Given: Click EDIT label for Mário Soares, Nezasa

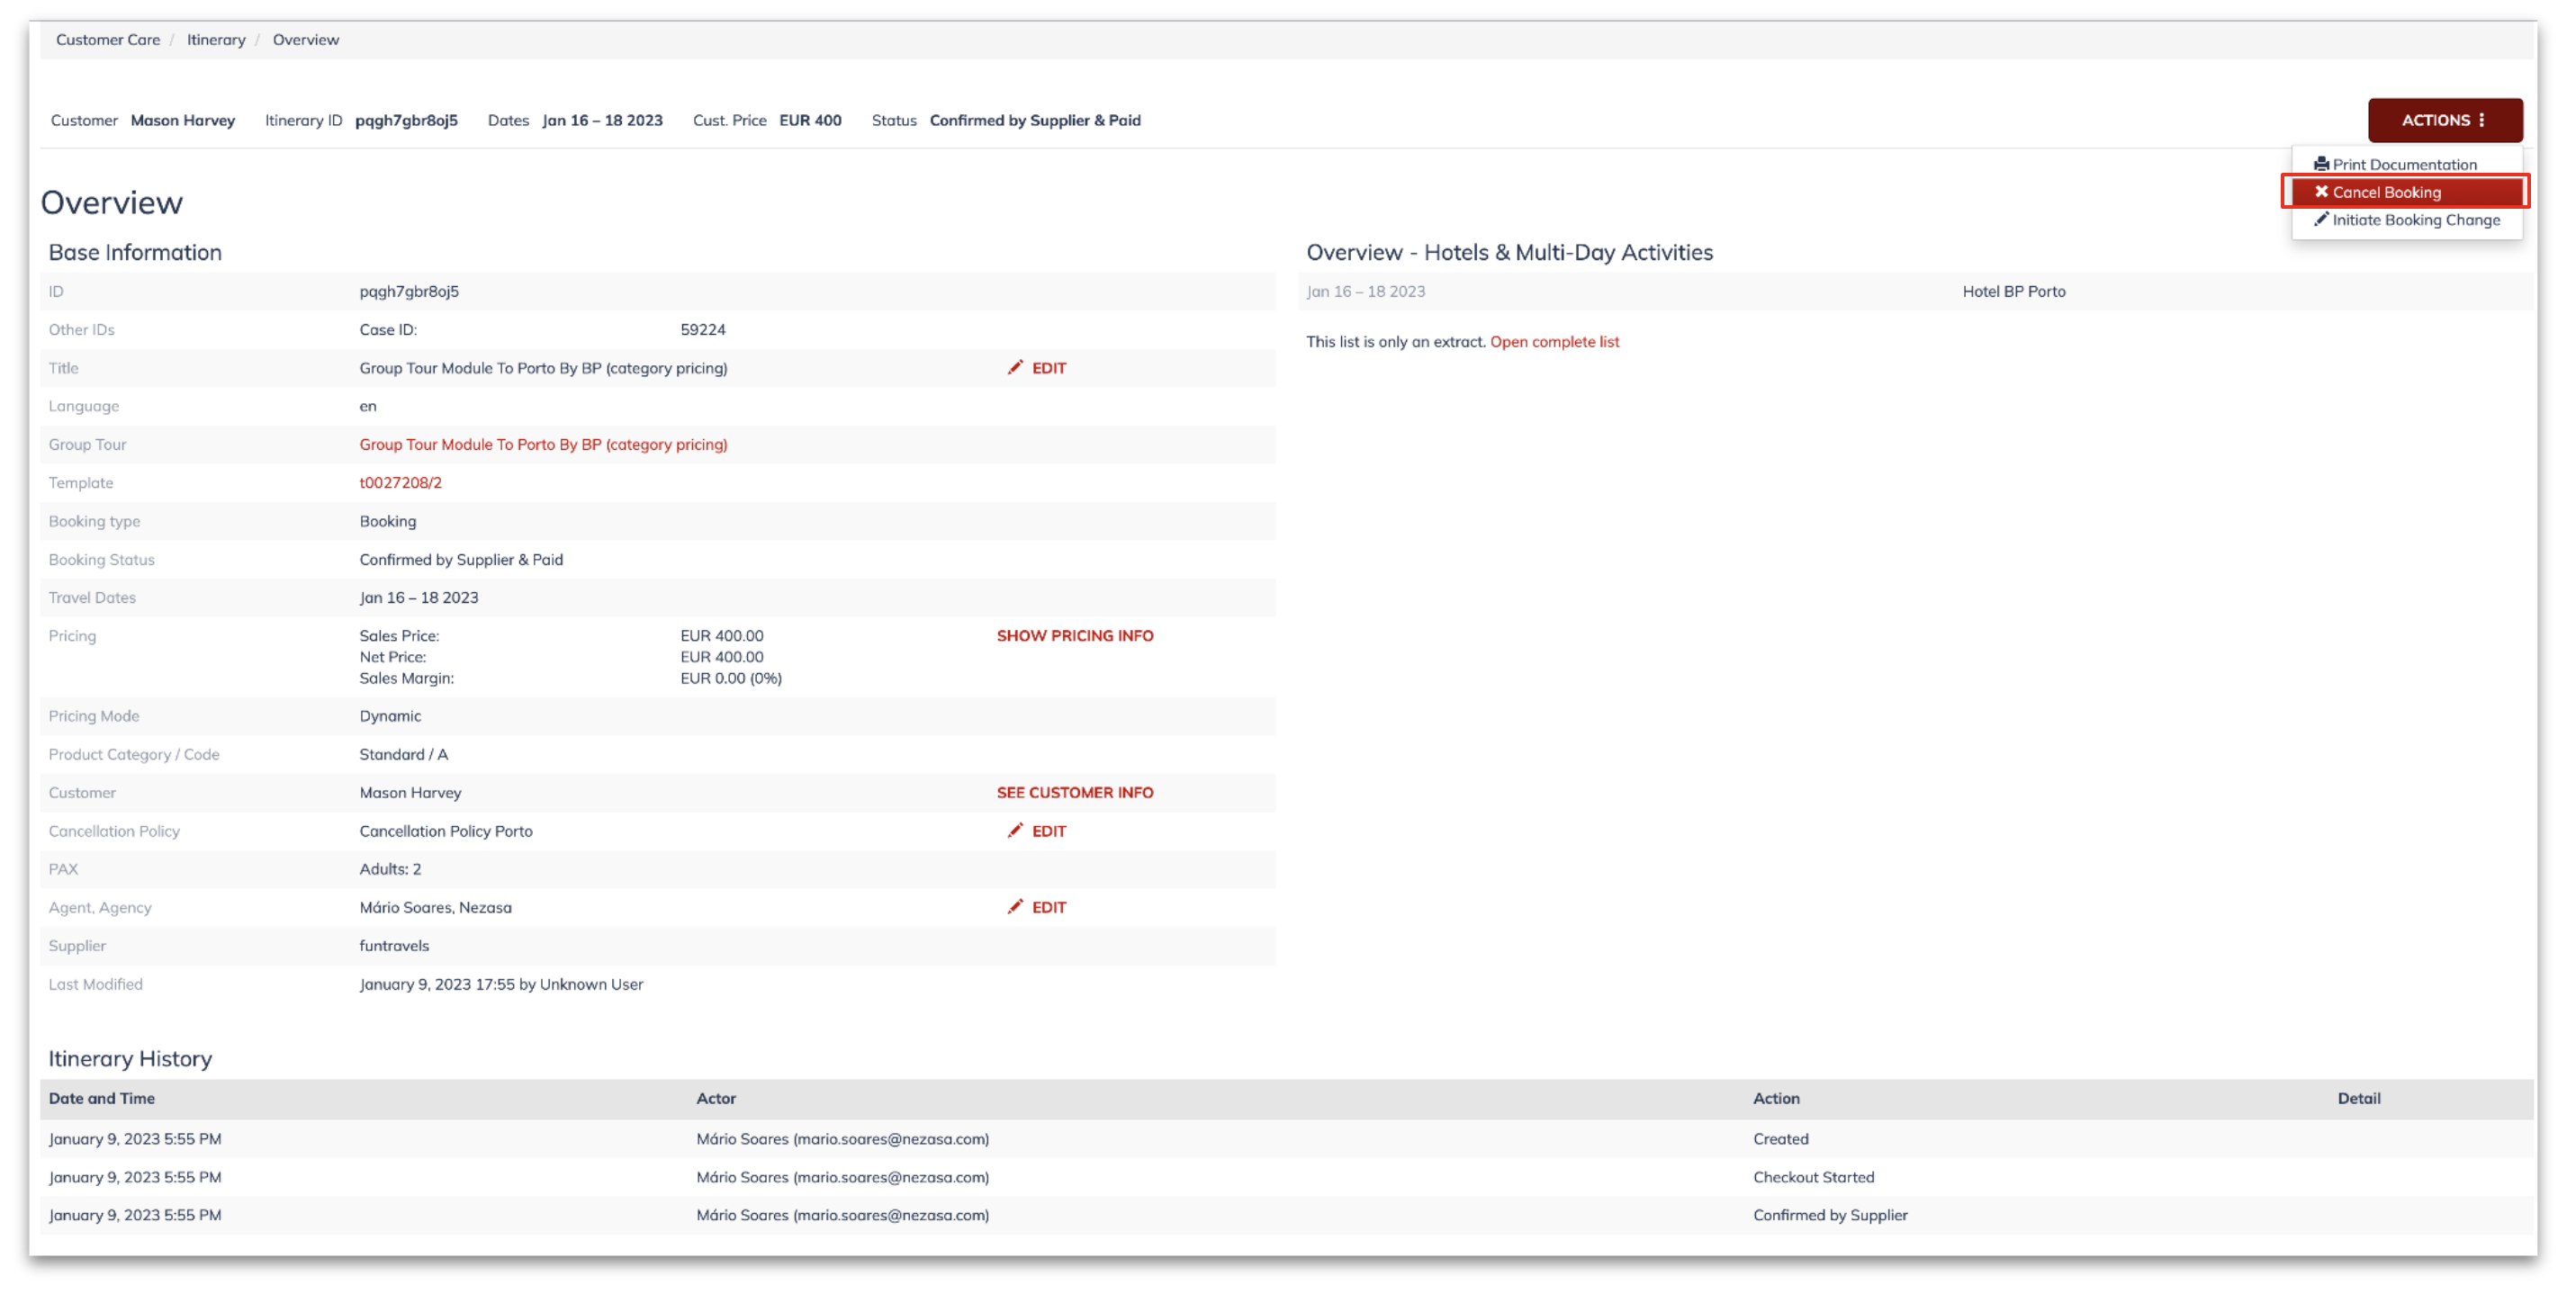Looking at the screenshot, I should pos(1049,907).
